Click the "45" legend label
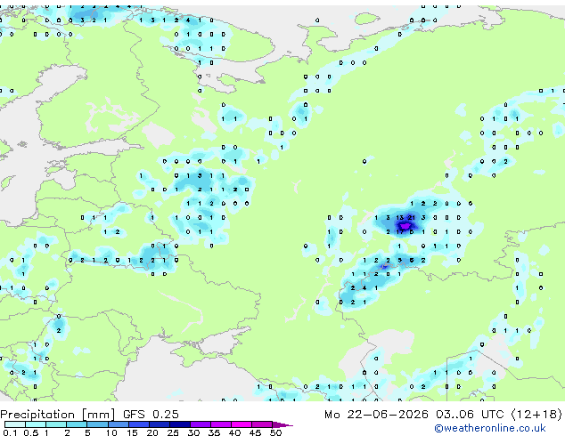This screenshot has height=436, width=565. coord(255,432)
